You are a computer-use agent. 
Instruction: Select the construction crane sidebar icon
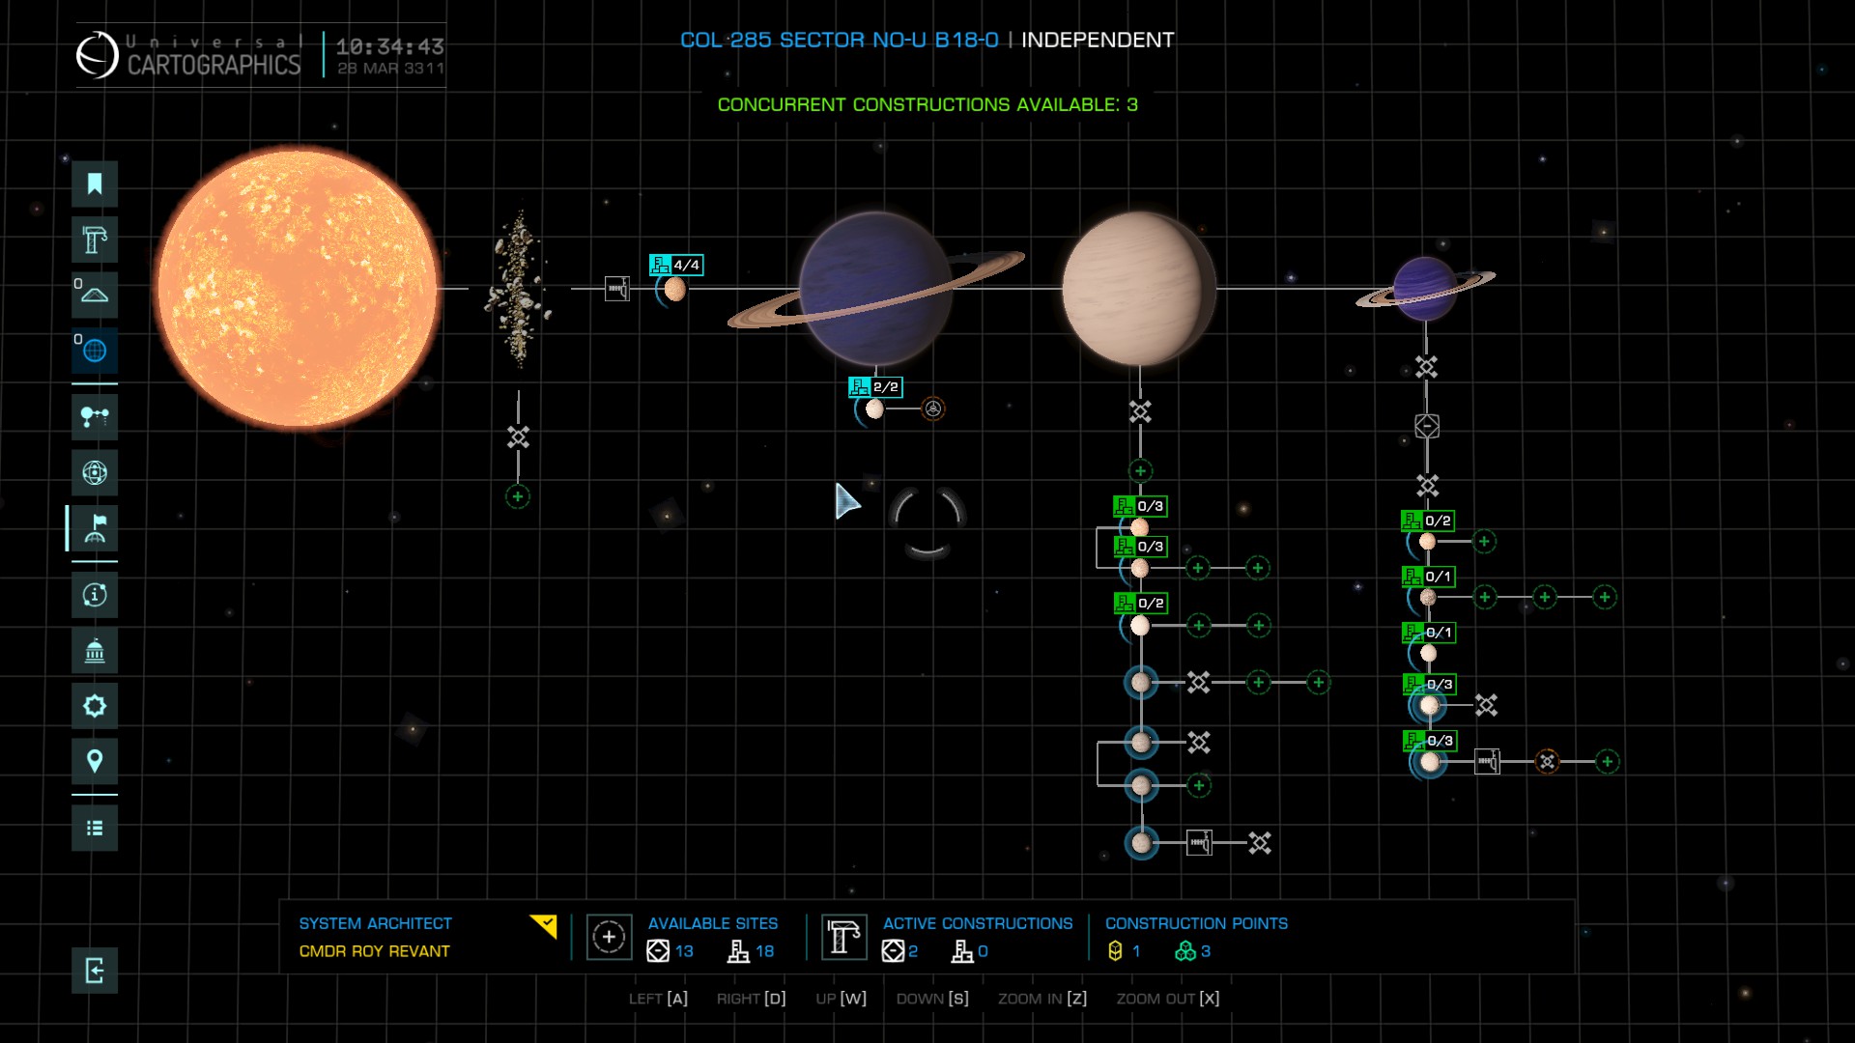click(95, 240)
